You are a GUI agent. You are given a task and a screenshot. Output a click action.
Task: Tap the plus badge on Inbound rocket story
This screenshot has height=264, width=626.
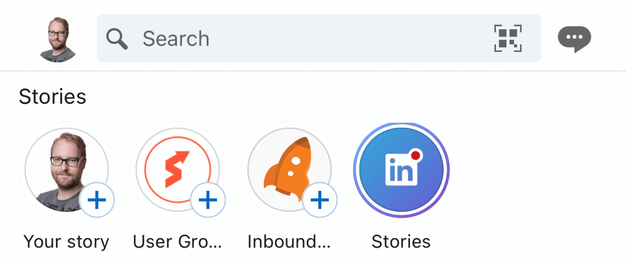pos(320,200)
